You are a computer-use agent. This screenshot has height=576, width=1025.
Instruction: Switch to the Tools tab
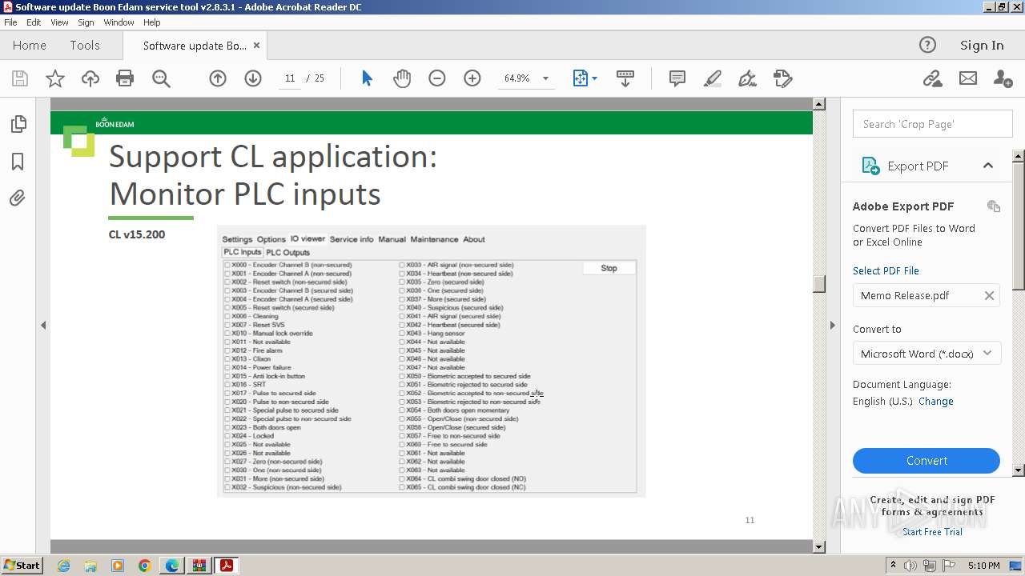point(85,46)
